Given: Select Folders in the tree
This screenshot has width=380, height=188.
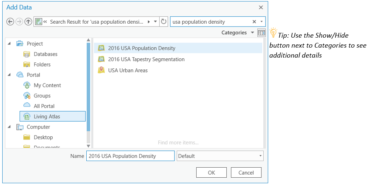Looking at the screenshot, I should point(42,65).
